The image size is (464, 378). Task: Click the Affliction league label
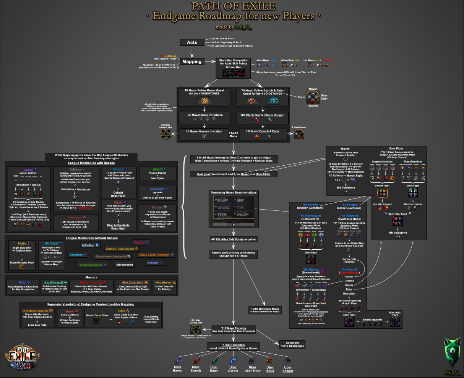[x=90, y=245]
